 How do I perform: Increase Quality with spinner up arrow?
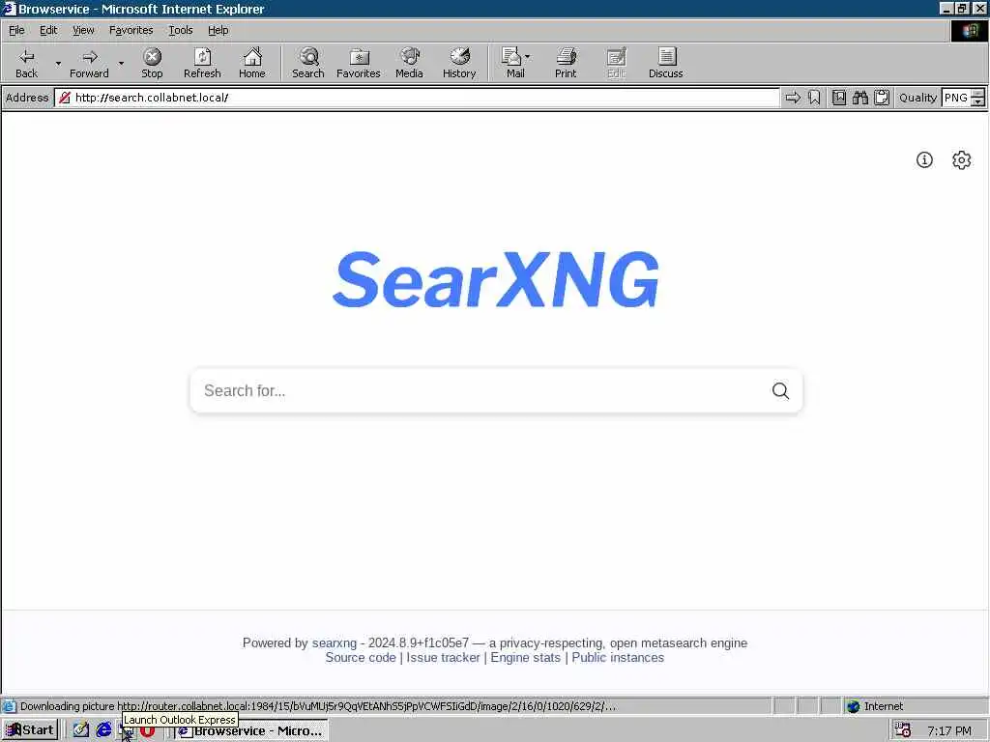(977, 93)
